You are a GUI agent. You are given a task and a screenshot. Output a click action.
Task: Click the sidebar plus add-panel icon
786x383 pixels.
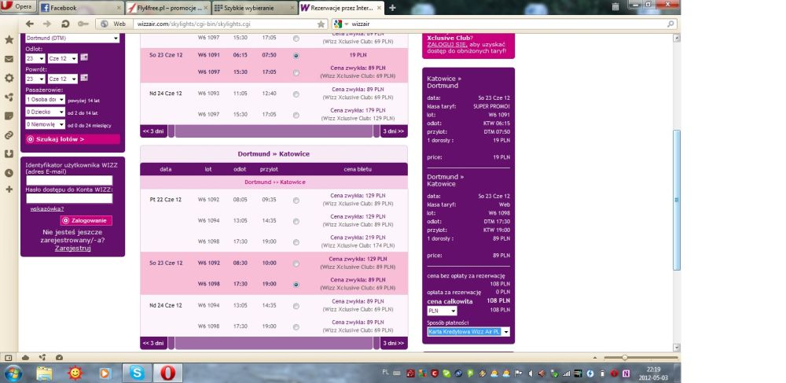pos(9,190)
